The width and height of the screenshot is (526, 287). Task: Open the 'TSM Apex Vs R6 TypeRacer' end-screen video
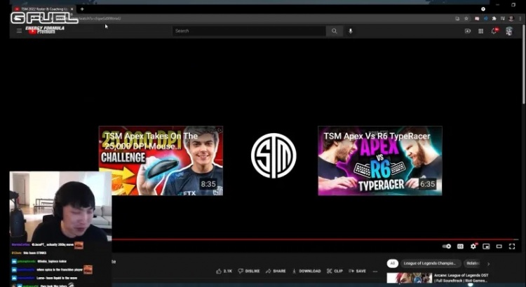pyautogui.click(x=379, y=161)
